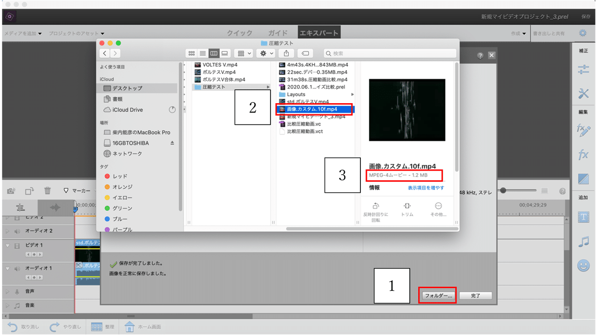Click the 取り消し undo button
Viewport: 596px width, 336px height.
[23, 327]
